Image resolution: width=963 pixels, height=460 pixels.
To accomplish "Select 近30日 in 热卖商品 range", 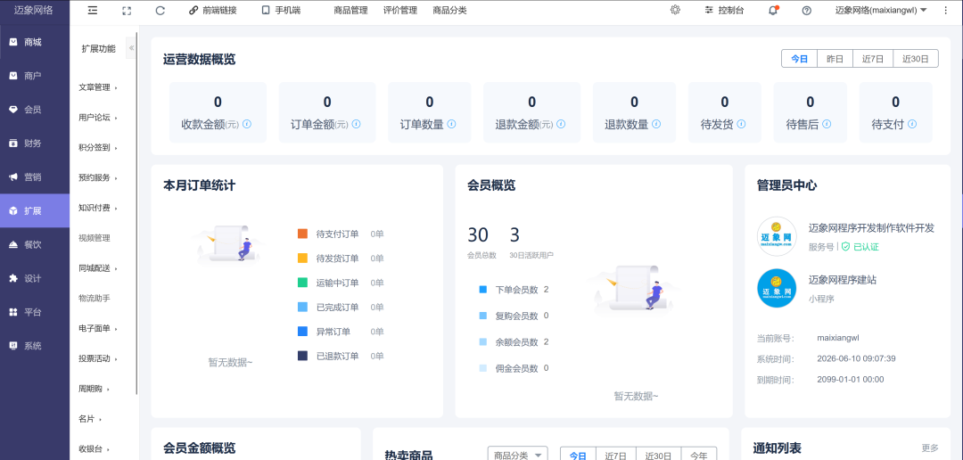I will pos(658,455).
